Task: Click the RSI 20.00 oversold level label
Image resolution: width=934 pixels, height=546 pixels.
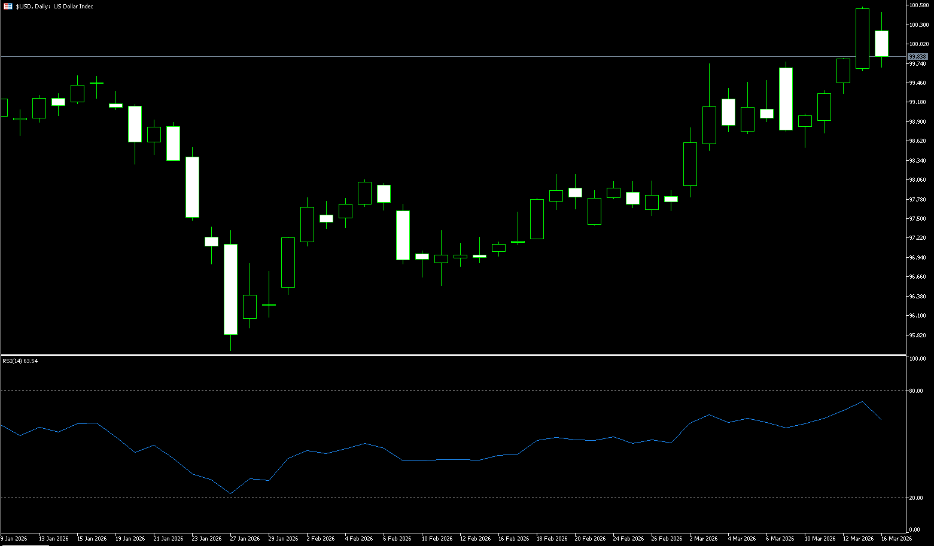Action: 915,498
